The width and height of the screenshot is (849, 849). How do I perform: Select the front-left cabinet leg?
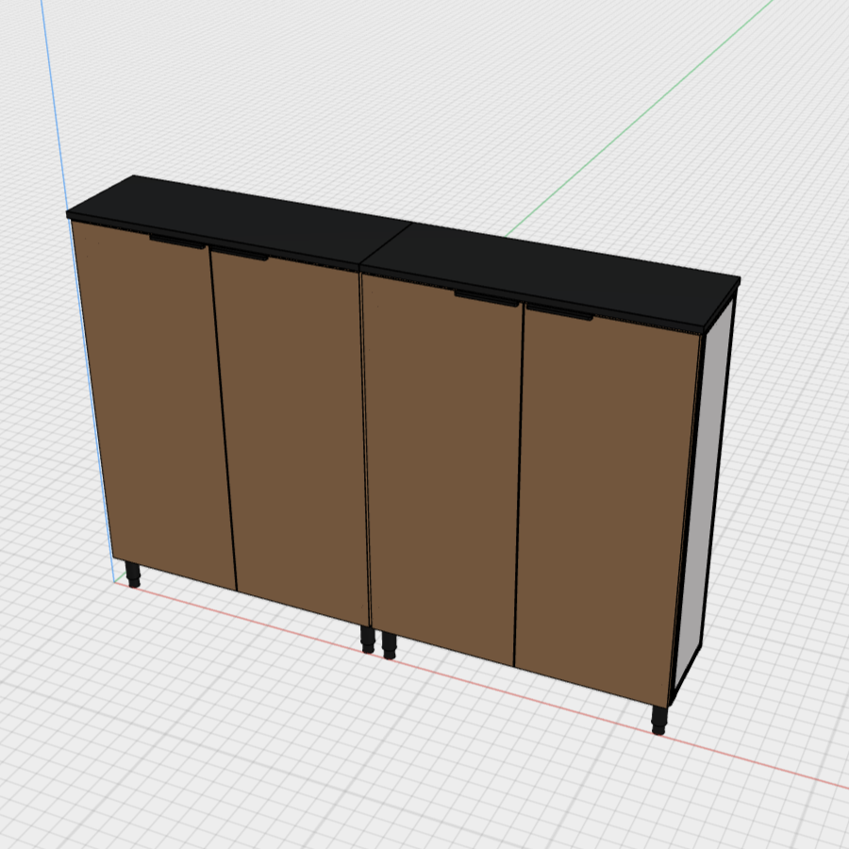point(133,574)
